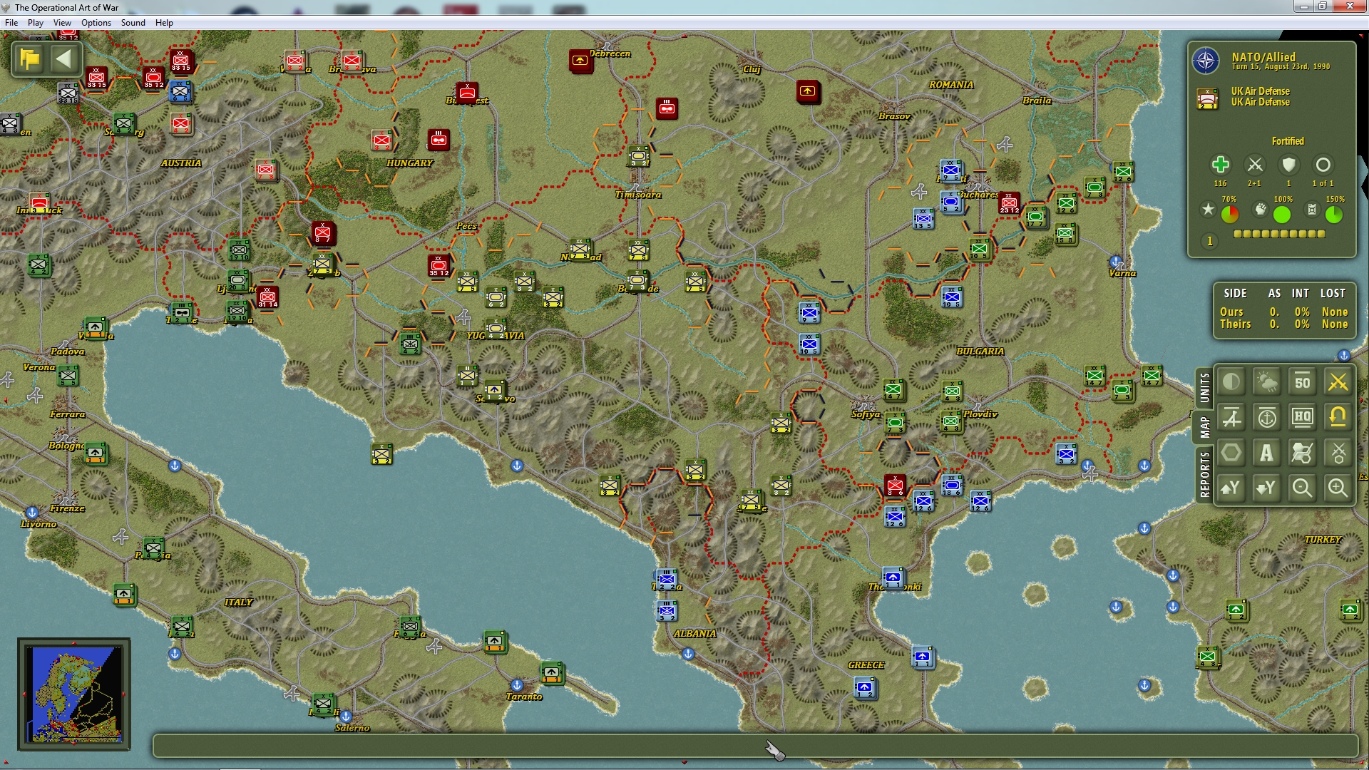Zoom out with the minus magnifier
Screen dimensions: 1369x770
click(x=1303, y=488)
